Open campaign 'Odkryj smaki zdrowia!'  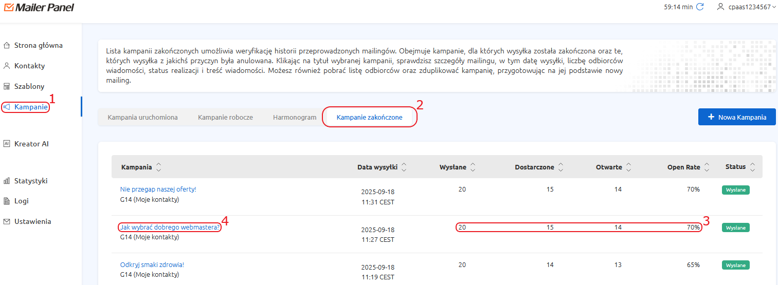coord(152,264)
